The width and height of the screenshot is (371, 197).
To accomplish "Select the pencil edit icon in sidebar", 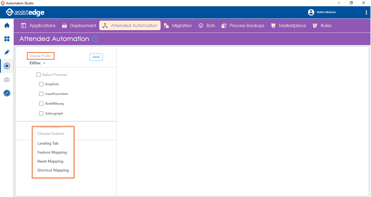I will pos(7,52).
